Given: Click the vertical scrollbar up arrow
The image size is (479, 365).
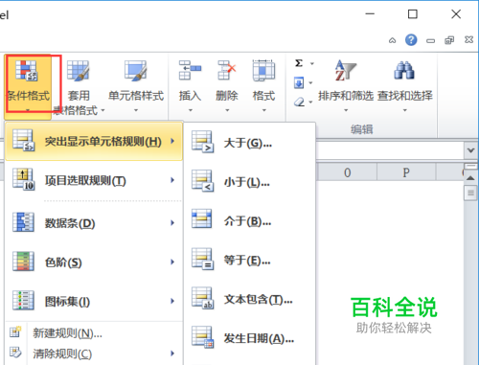Looking at the screenshot, I should tap(470, 178).
